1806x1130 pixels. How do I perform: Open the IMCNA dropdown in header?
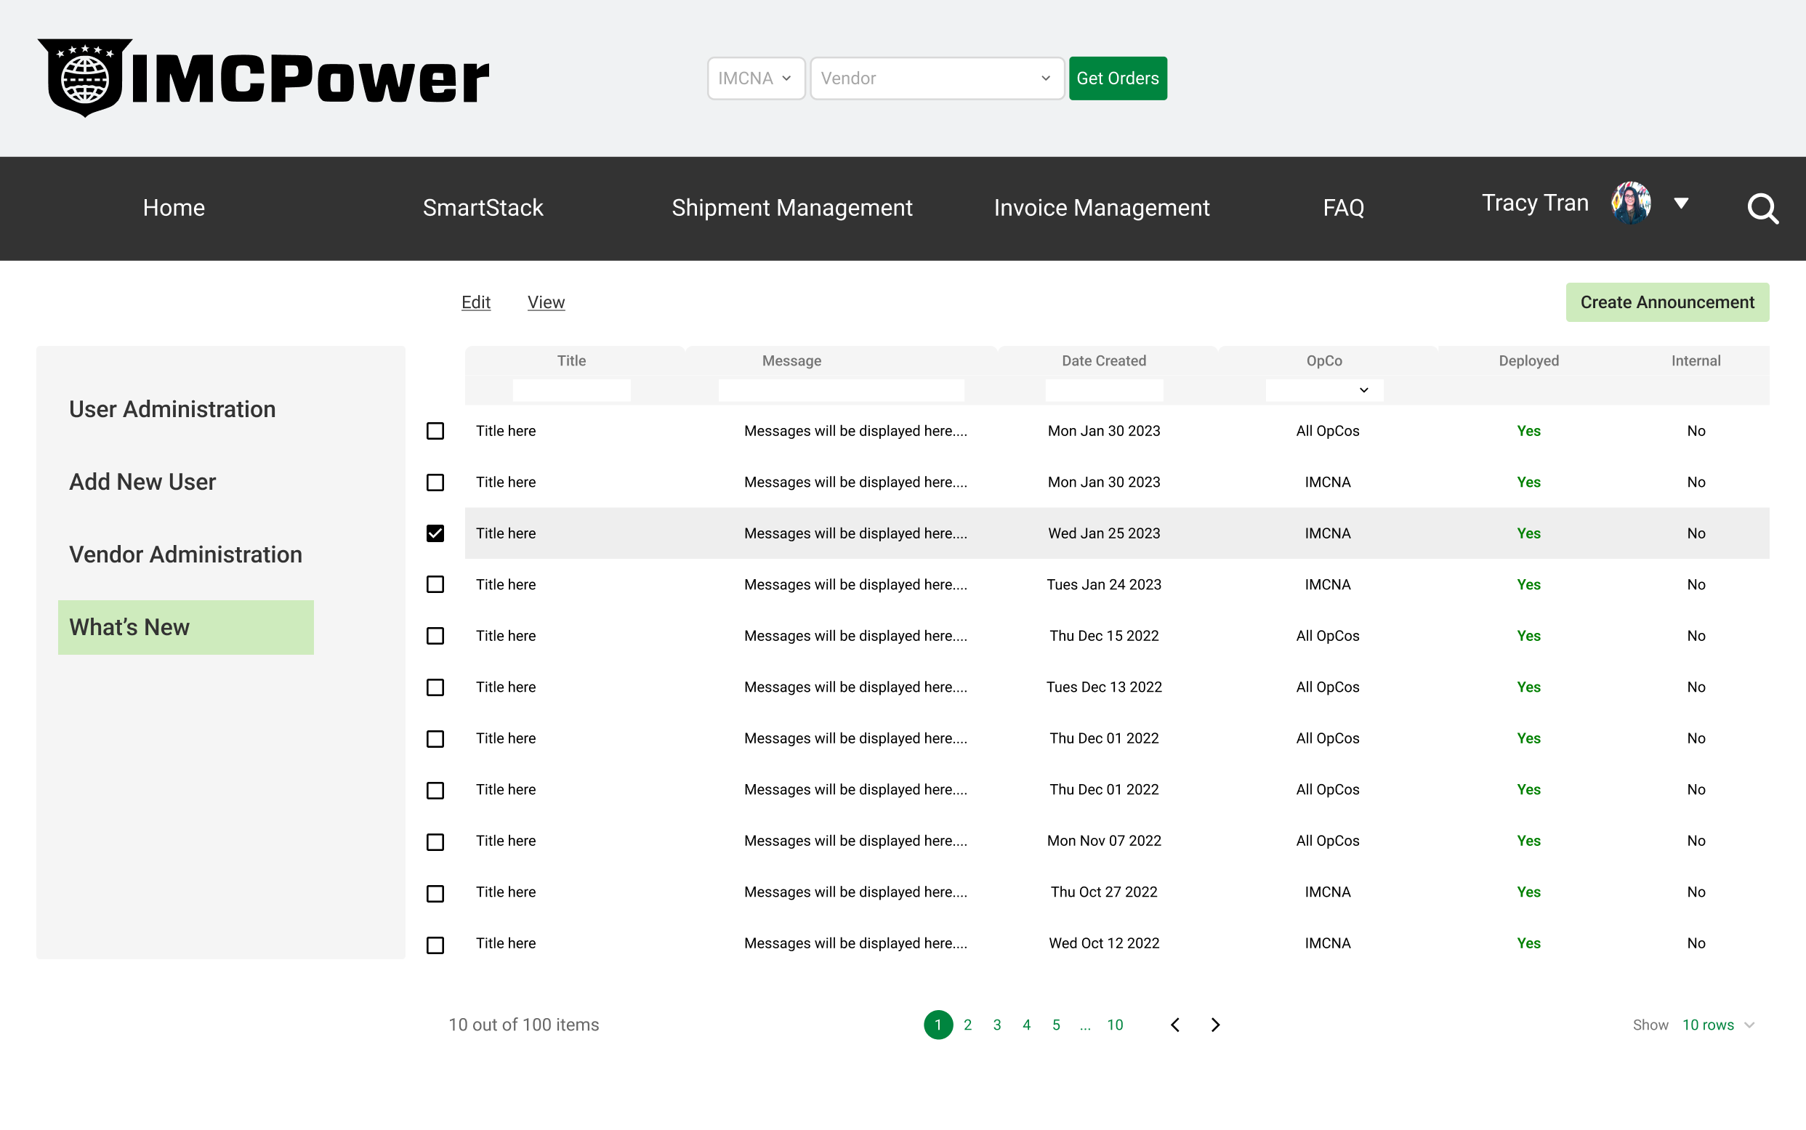tap(755, 78)
